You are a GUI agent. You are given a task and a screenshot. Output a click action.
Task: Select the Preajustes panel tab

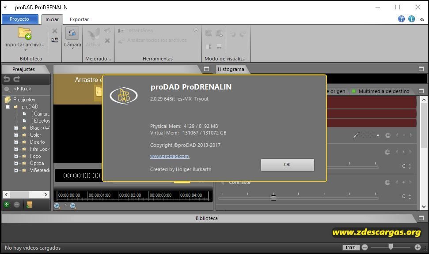[x=23, y=69]
